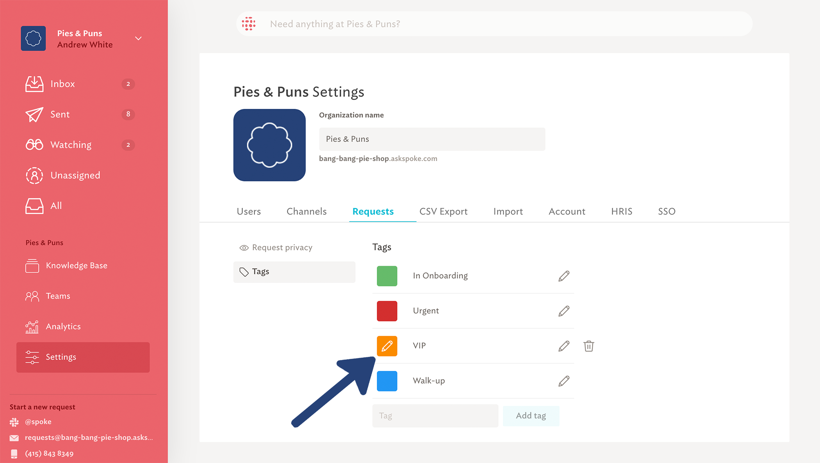Open the CSV Export tab
Image resolution: width=820 pixels, height=463 pixels.
point(443,211)
